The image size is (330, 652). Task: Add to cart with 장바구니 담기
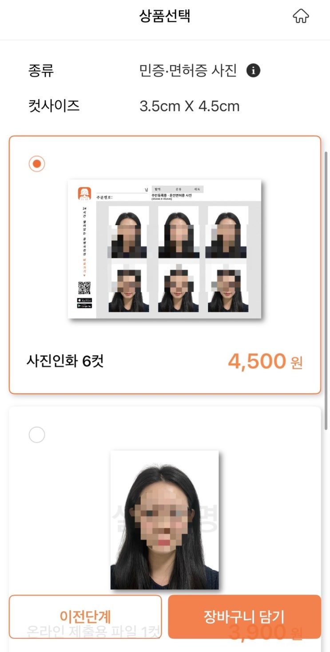point(244,616)
